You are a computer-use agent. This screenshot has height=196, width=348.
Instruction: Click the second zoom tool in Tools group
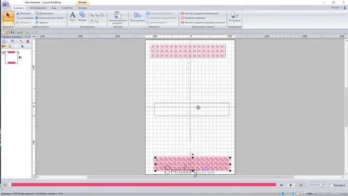(97, 15)
